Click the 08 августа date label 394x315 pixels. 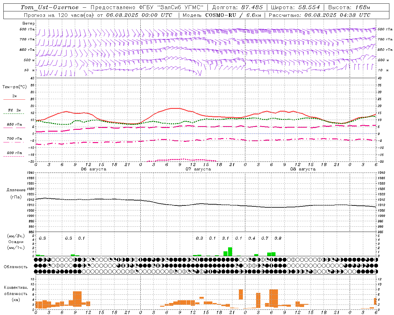pos(303,169)
